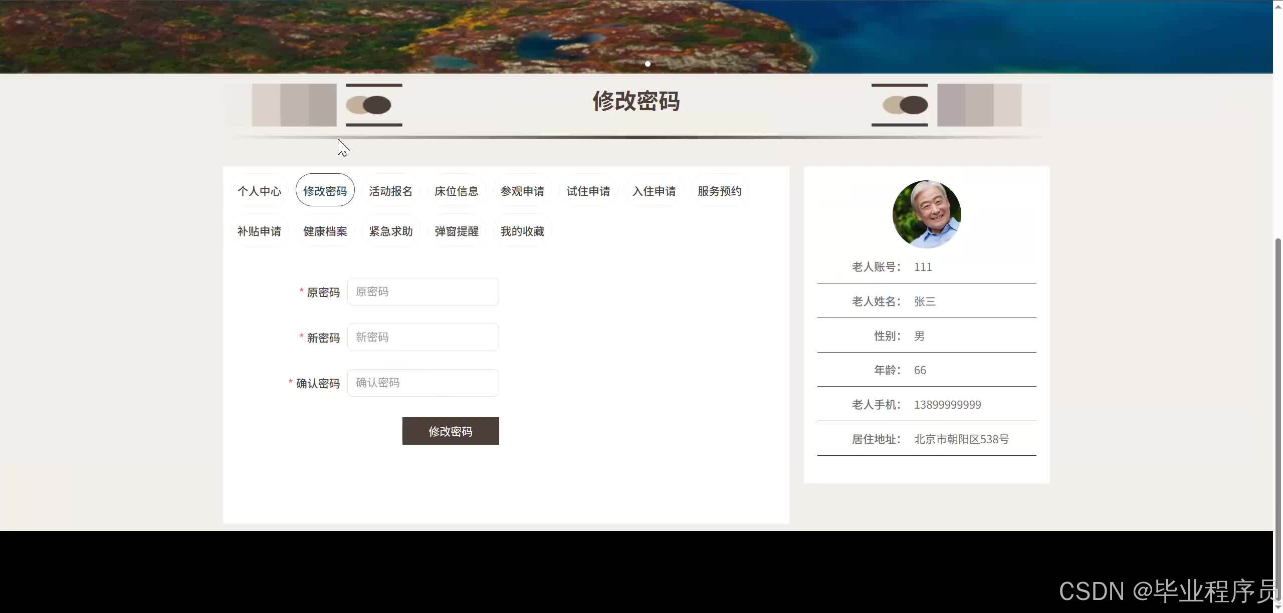View the 我的收藏 tab

point(522,231)
